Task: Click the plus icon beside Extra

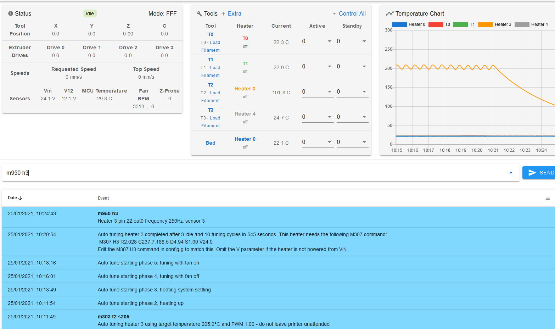Action: 223,14
